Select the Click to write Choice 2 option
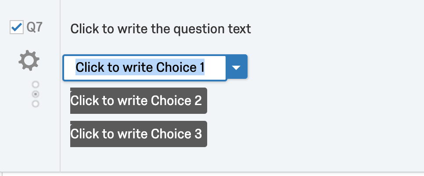The image size is (424, 176). pyautogui.click(x=138, y=101)
